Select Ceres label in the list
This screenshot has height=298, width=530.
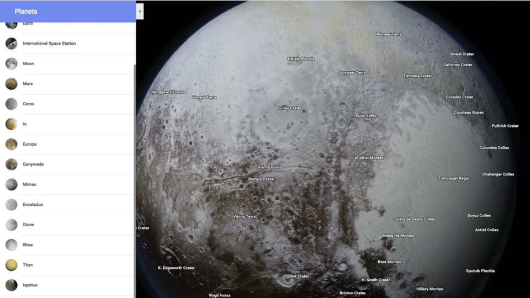click(x=28, y=104)
